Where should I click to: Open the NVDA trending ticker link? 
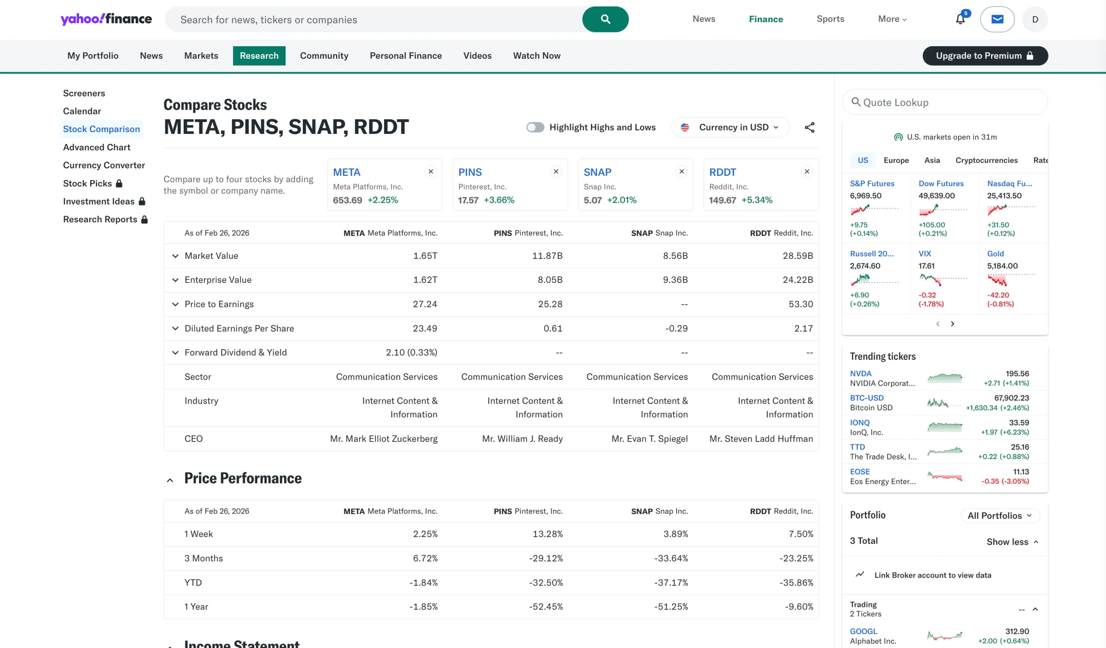(x=860, y=373)
